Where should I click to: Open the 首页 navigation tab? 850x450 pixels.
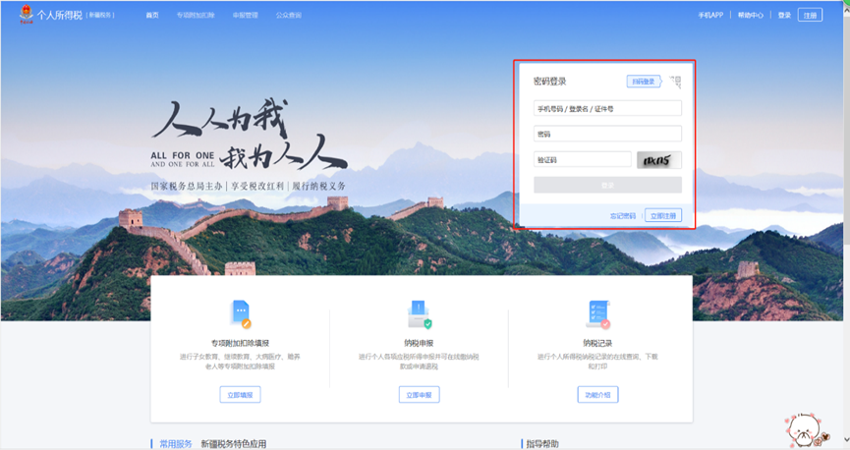coord(151,16)
